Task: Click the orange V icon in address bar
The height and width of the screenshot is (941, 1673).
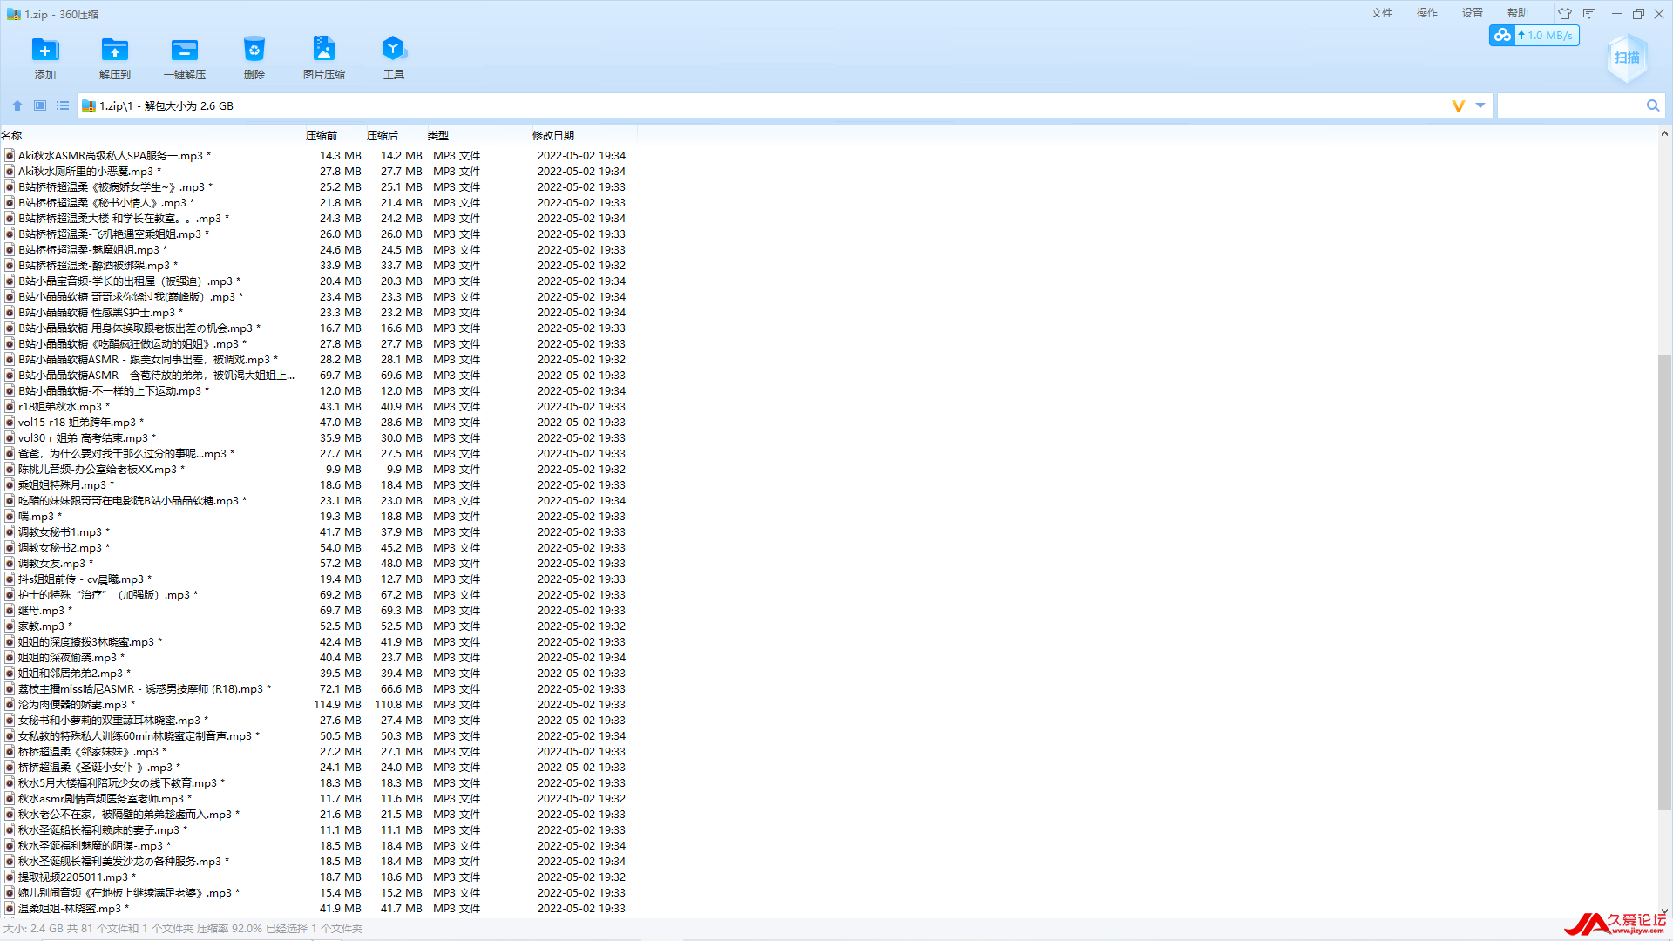Action: coord(1459,105)
